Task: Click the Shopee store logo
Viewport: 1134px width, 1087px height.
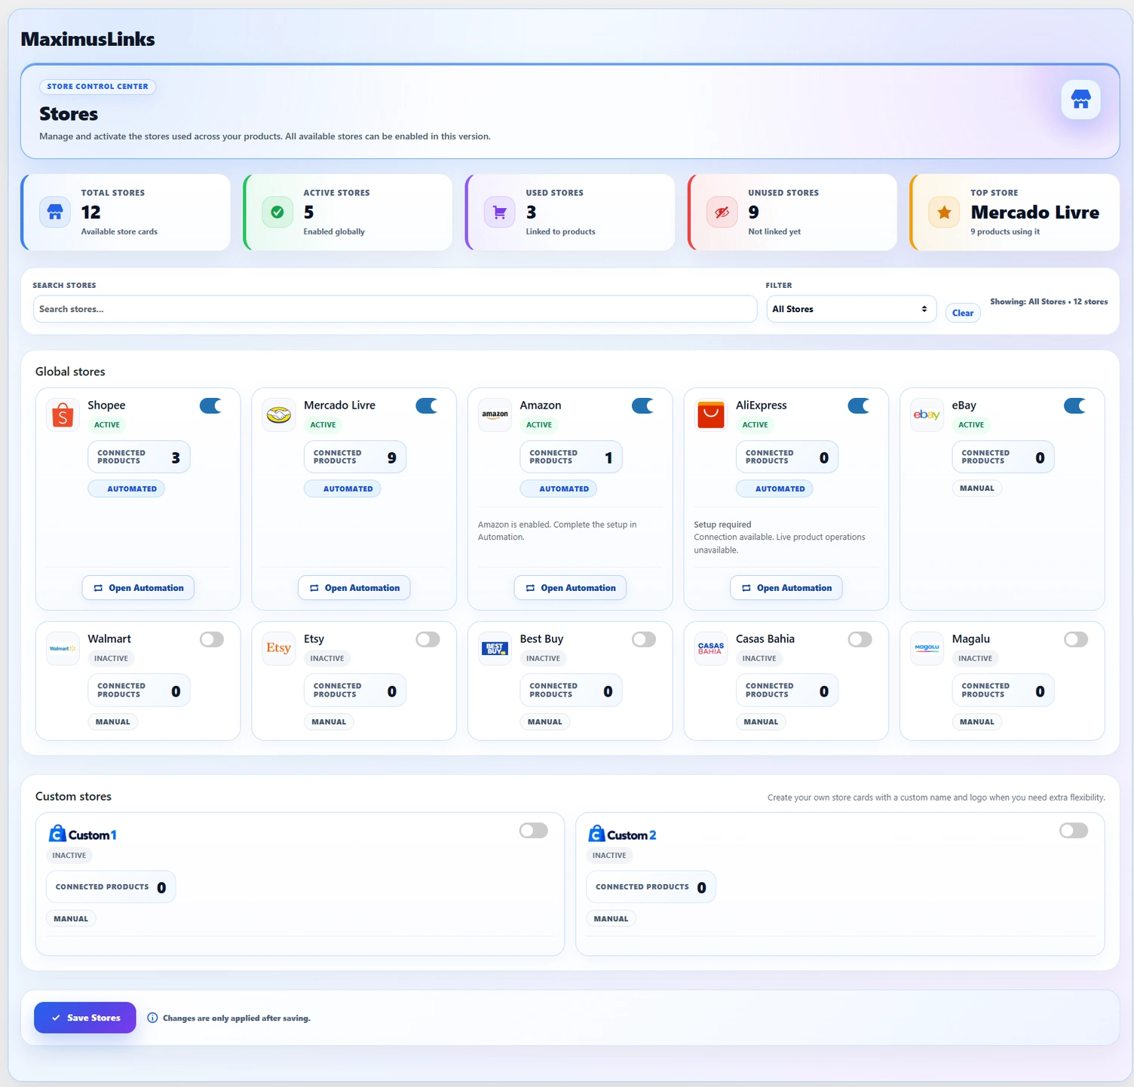Action: click(x=63, y=415)
